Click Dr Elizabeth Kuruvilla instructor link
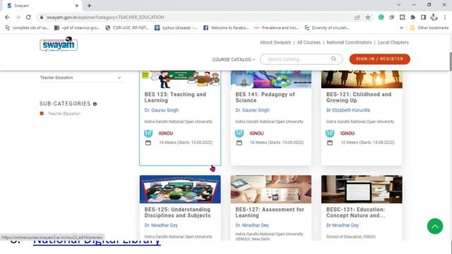The image size is (452, 254). [x=348, y=110]
